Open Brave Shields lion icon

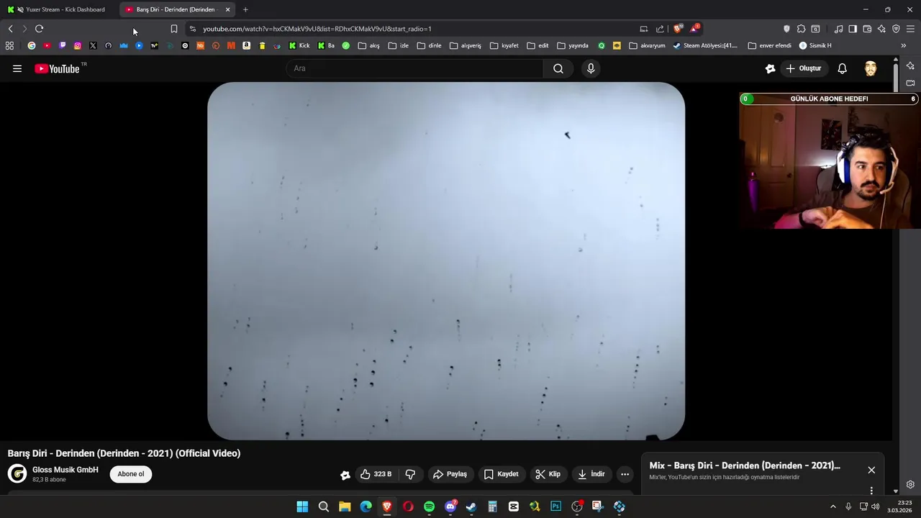[x=678, y=29]
